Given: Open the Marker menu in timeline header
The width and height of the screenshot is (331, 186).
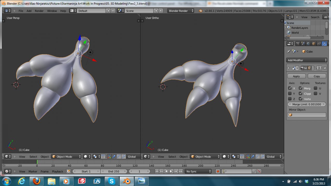Looking at the screenshot, I should coord(33,171).
